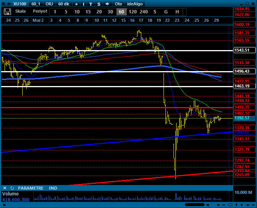Image resolution: width=257 pixels, height=208 pixels.
Task: Click the Skala button
Action: [x=20, y=11]
